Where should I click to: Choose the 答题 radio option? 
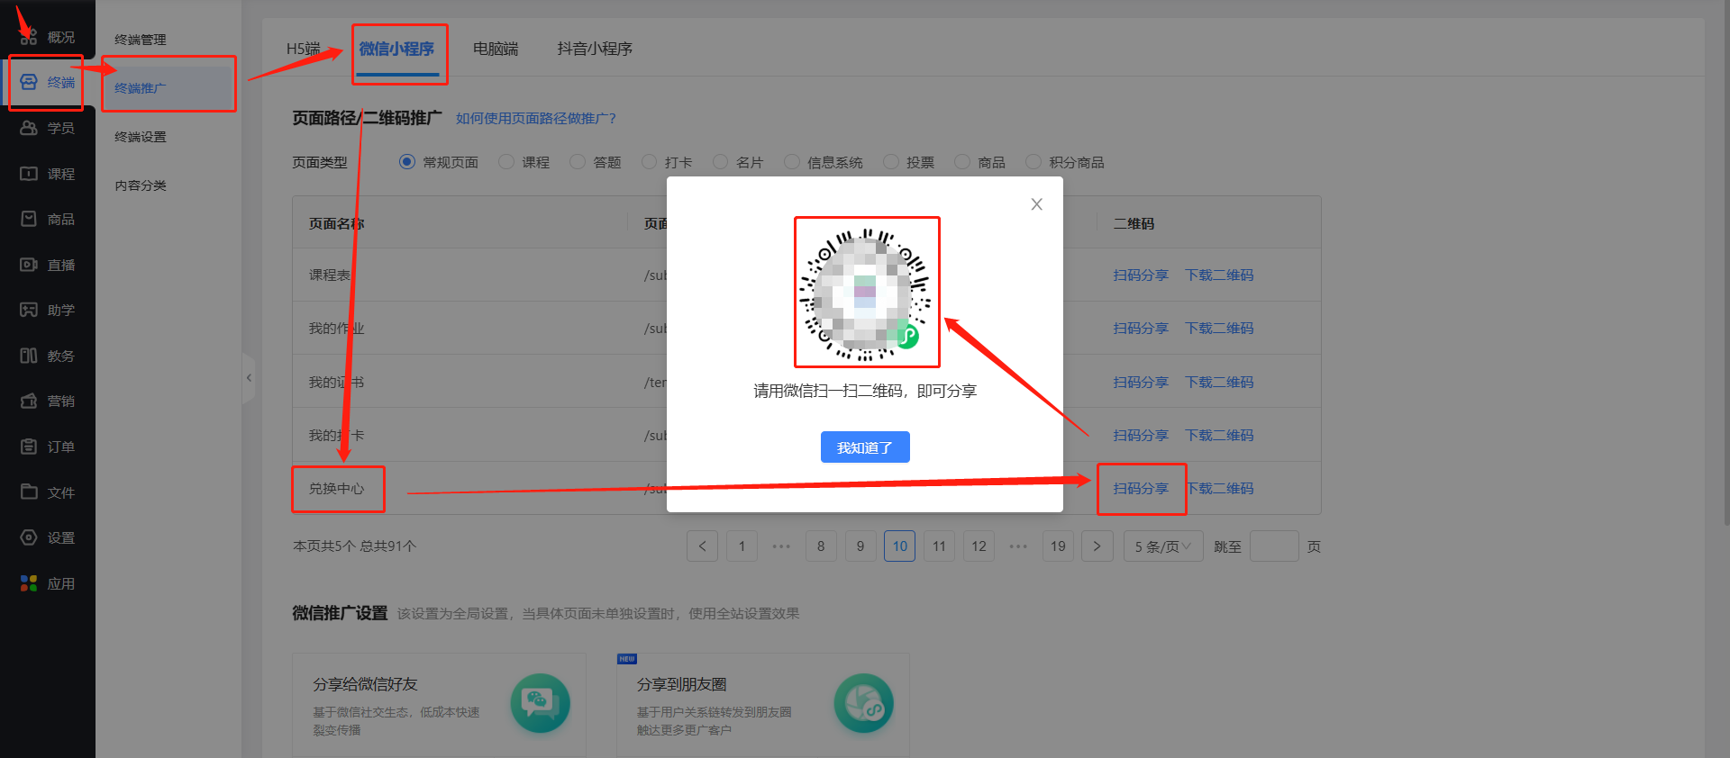[578, 162]
